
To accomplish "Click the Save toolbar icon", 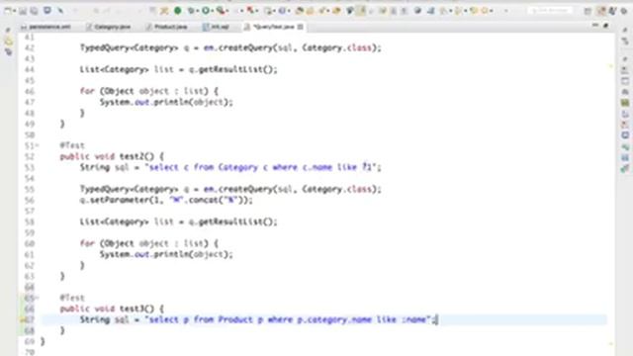I will click(x=23, y=11).
